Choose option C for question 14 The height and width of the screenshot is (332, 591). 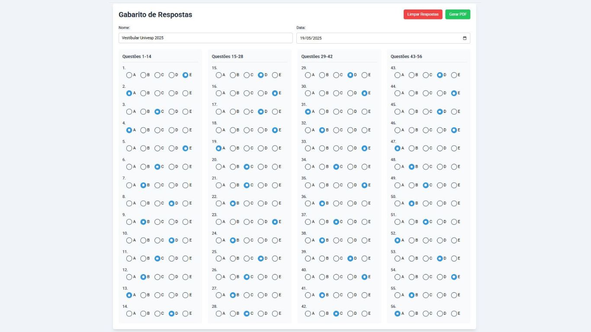(157, 313)
